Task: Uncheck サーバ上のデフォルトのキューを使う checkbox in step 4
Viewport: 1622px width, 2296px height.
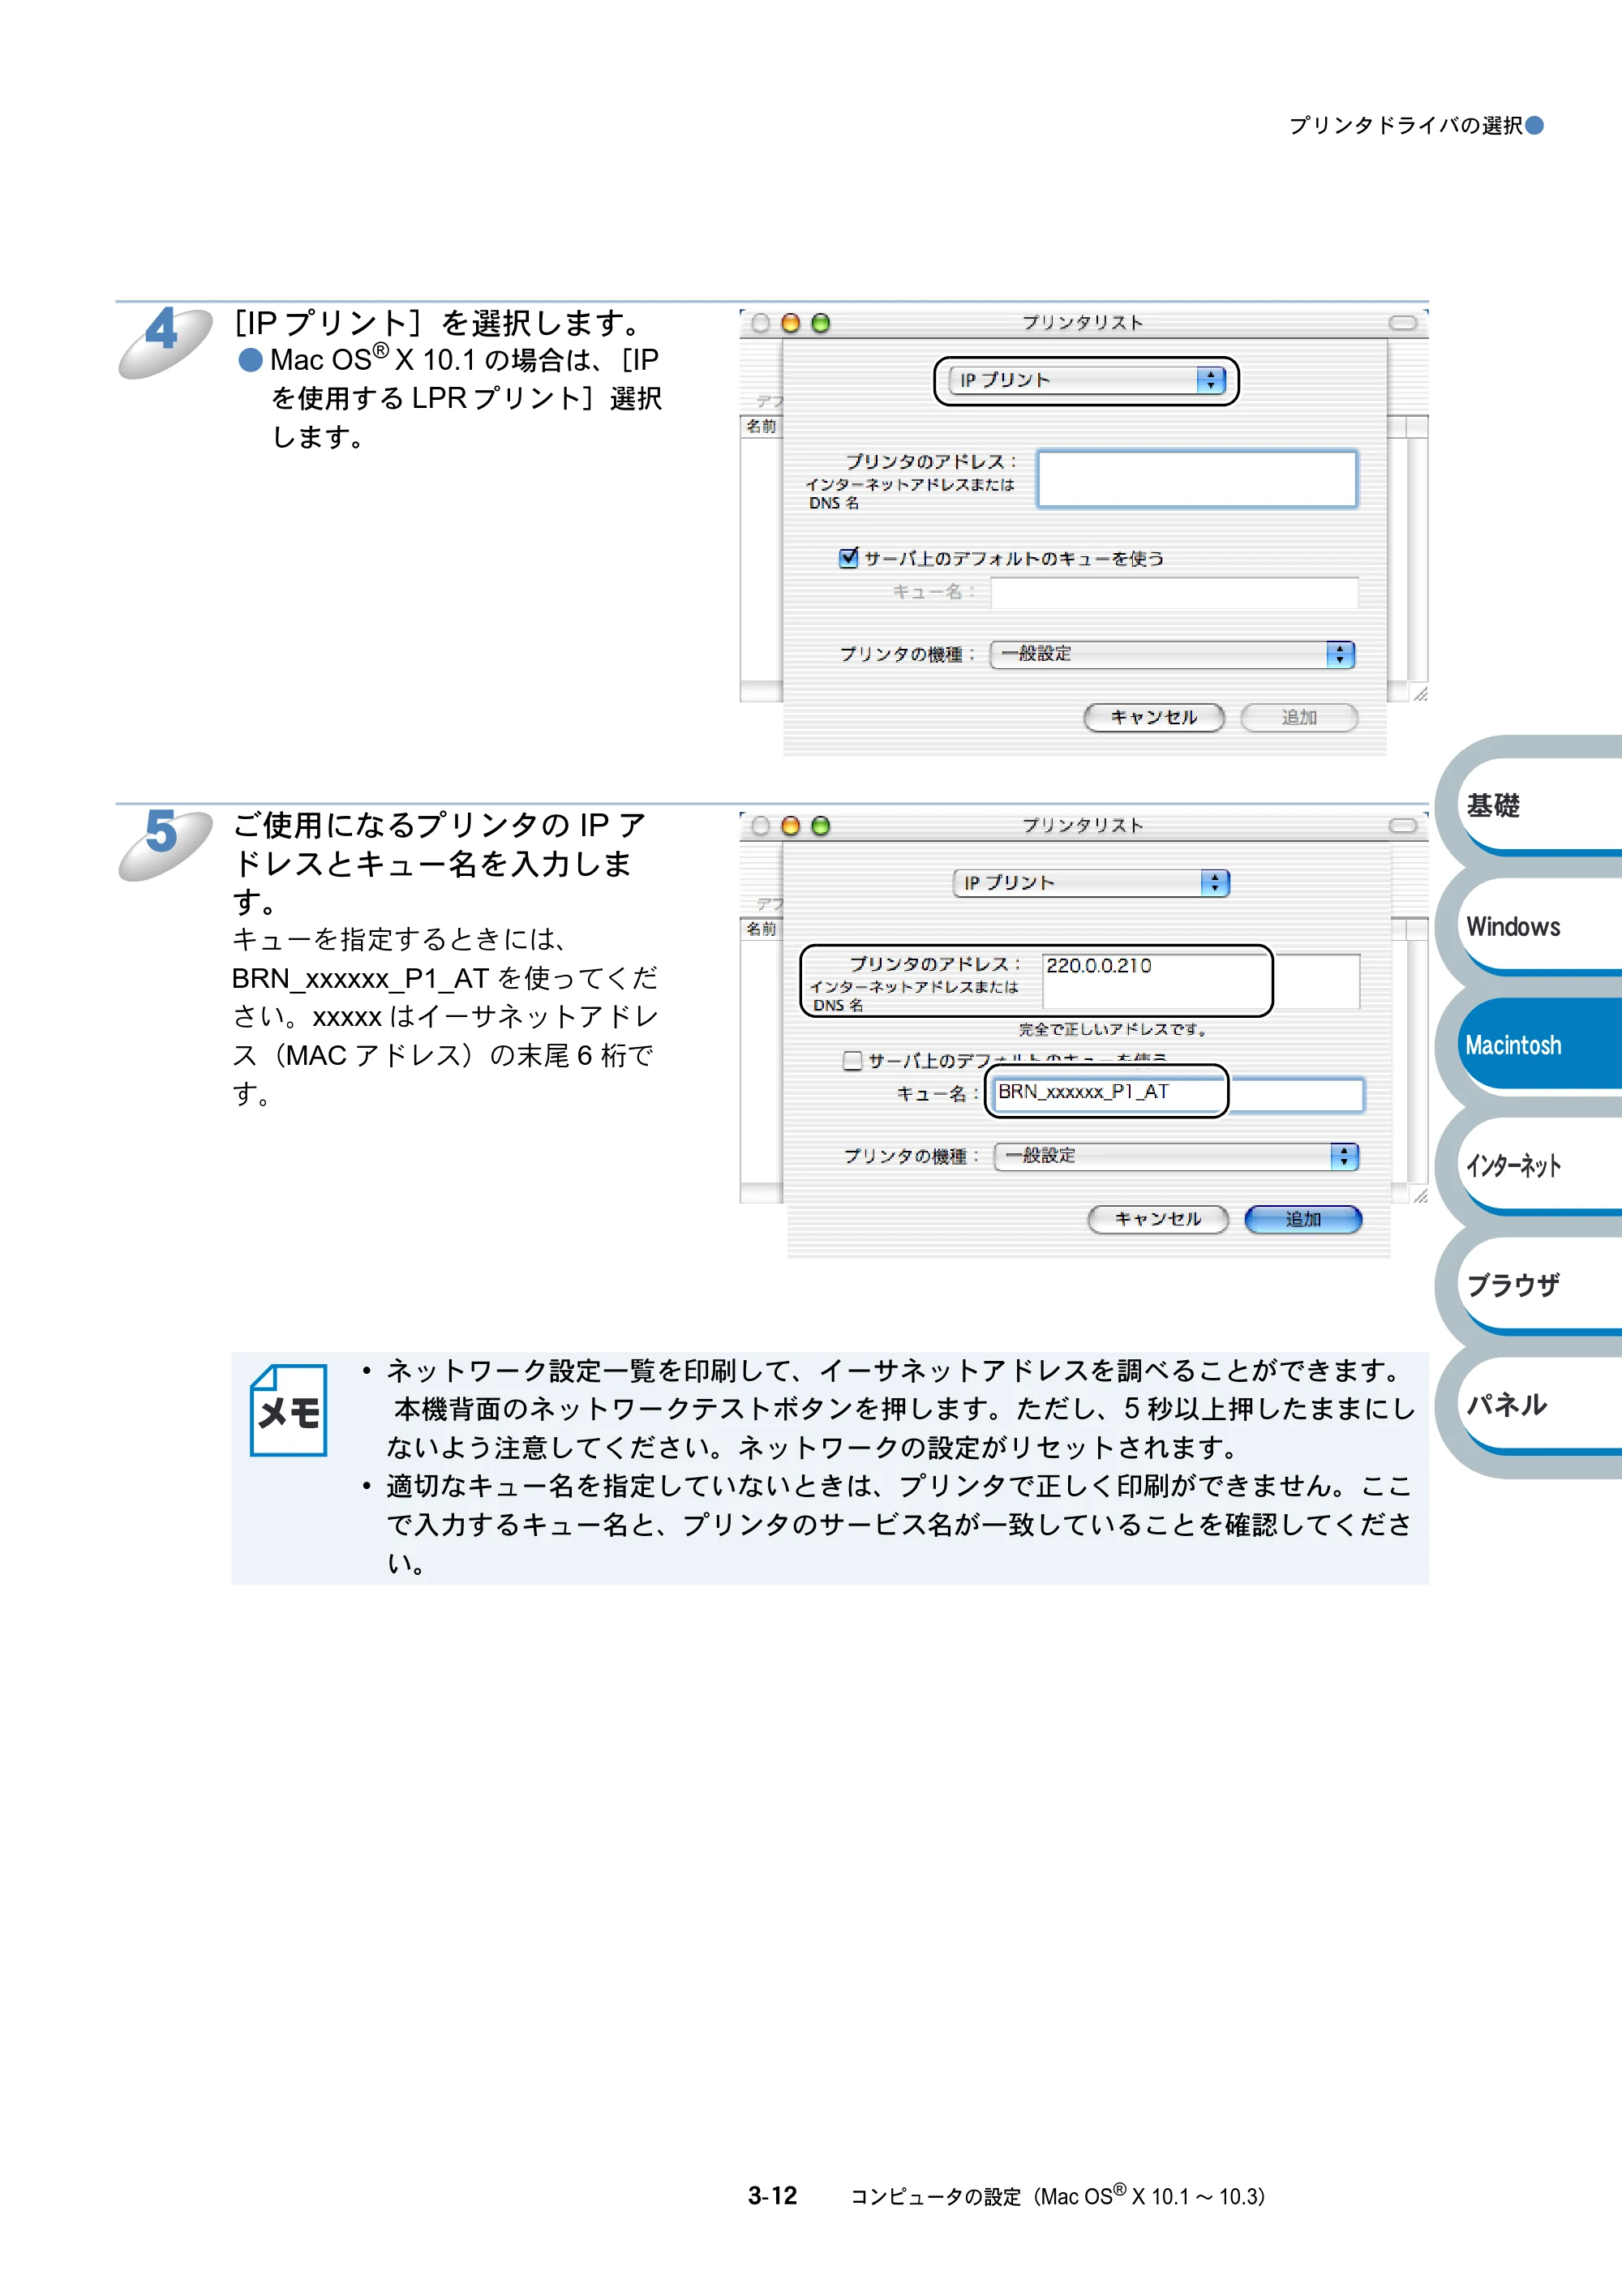Action: coord(849,557)
